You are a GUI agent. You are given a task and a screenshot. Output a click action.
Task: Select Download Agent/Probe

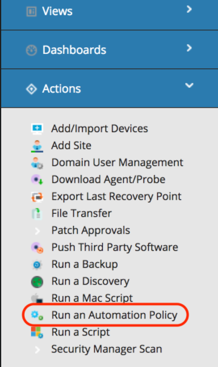coord(108,180)
